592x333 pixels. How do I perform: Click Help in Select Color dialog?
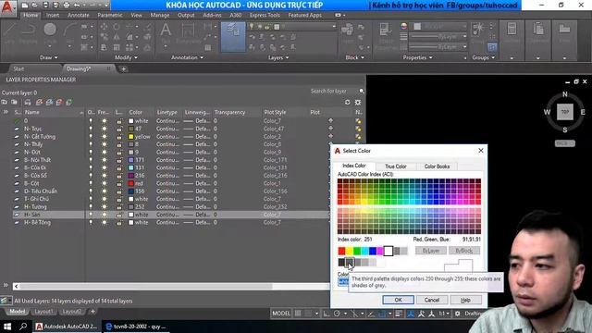pyautogui.click(x=465, y=300)
